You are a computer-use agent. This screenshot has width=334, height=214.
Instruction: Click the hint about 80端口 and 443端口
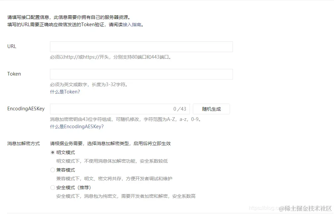tap(111, 57)
